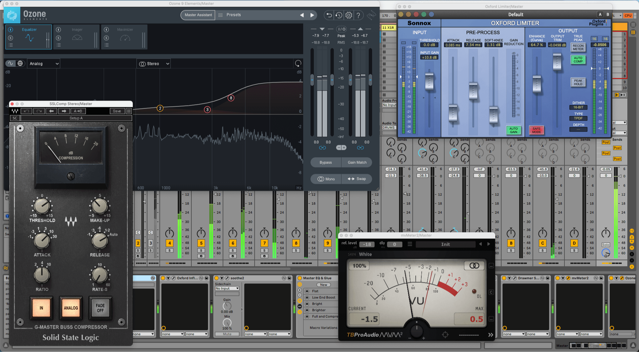Go to the next Ozone preset arrow

pos(312,15)
